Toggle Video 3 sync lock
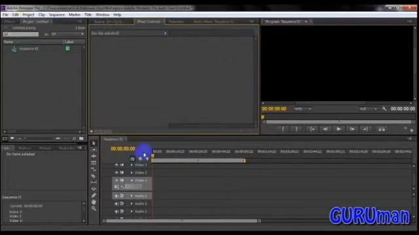 pos(122,165)
